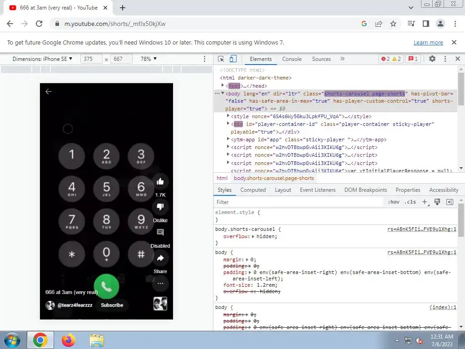Screen dimensions: 465x349
Task: Toggle computed styles sidebar icon
Action: pyautogui.click(x=450, y=202)
